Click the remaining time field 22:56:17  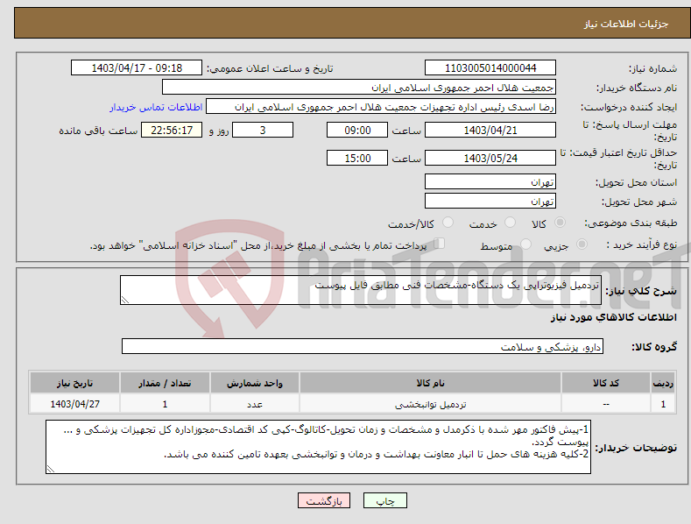coord(172,130)
